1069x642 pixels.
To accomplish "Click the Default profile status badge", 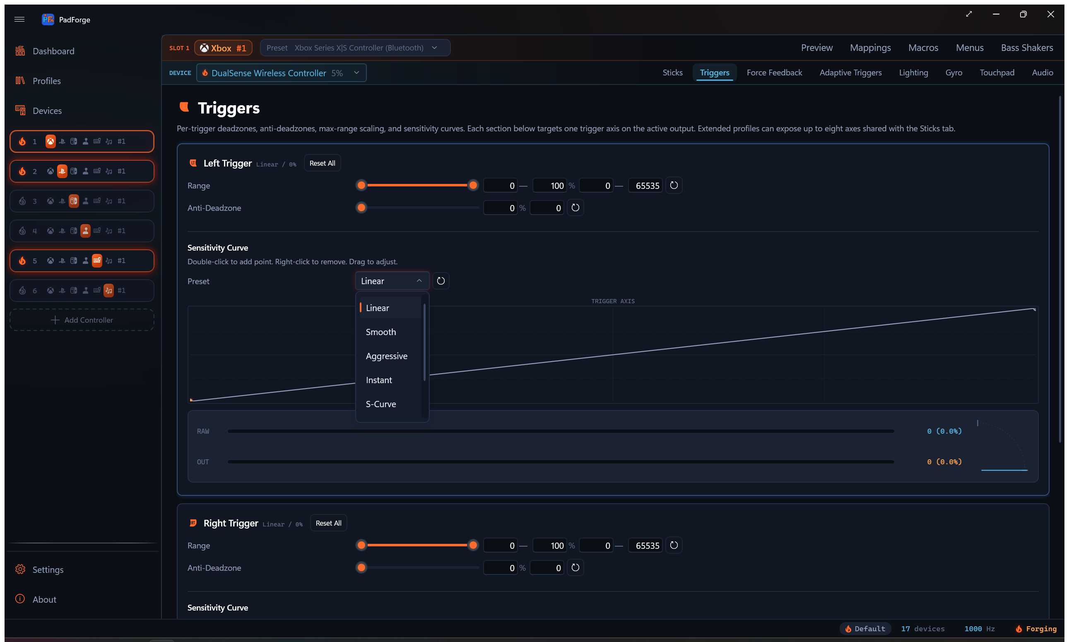I will 865,629.
